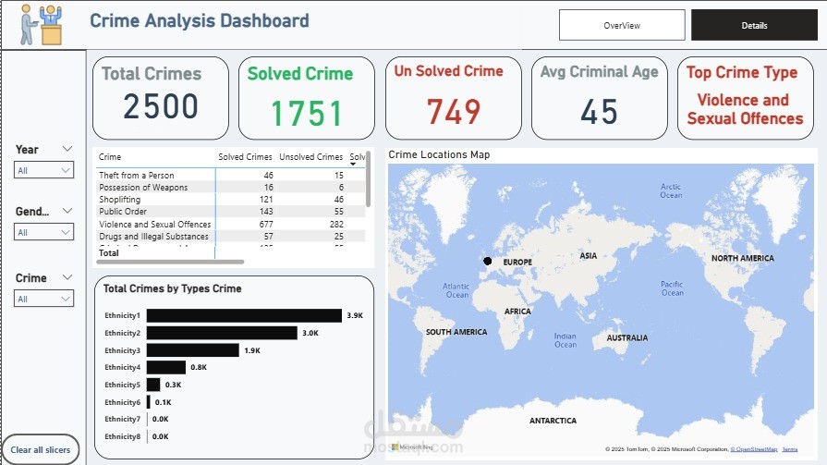
Task: Click the Clear all slicers button
Action: [41, 449]
